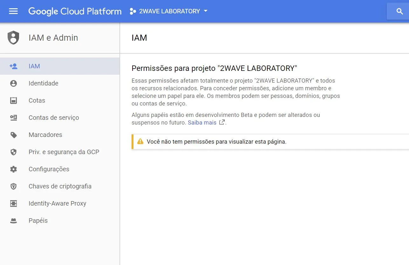Click the Cotas quota icon
Image resolution: width=409 pixels, height=265 pixels.
point(13,100)
